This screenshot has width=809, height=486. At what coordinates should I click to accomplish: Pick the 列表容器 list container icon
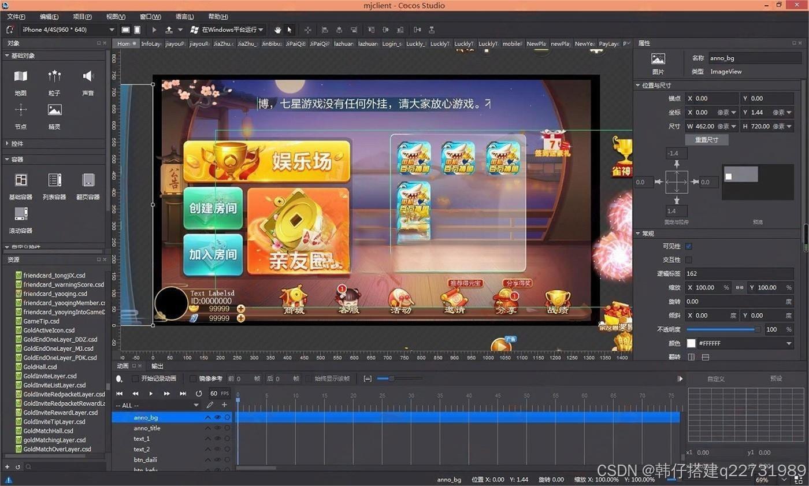click(x=54, y=180)
